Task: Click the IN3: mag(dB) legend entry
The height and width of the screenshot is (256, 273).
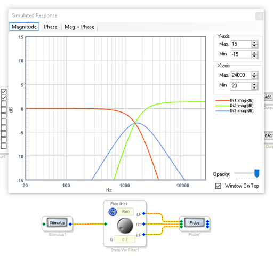Action: (235, 111)
